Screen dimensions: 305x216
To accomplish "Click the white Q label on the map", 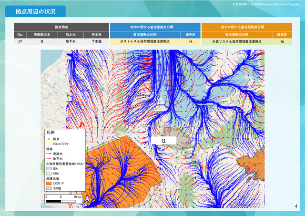I will pos(163,141).
